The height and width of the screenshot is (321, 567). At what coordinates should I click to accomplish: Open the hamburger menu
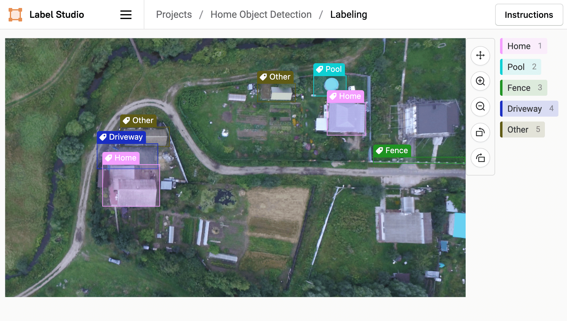click(126, 14)
